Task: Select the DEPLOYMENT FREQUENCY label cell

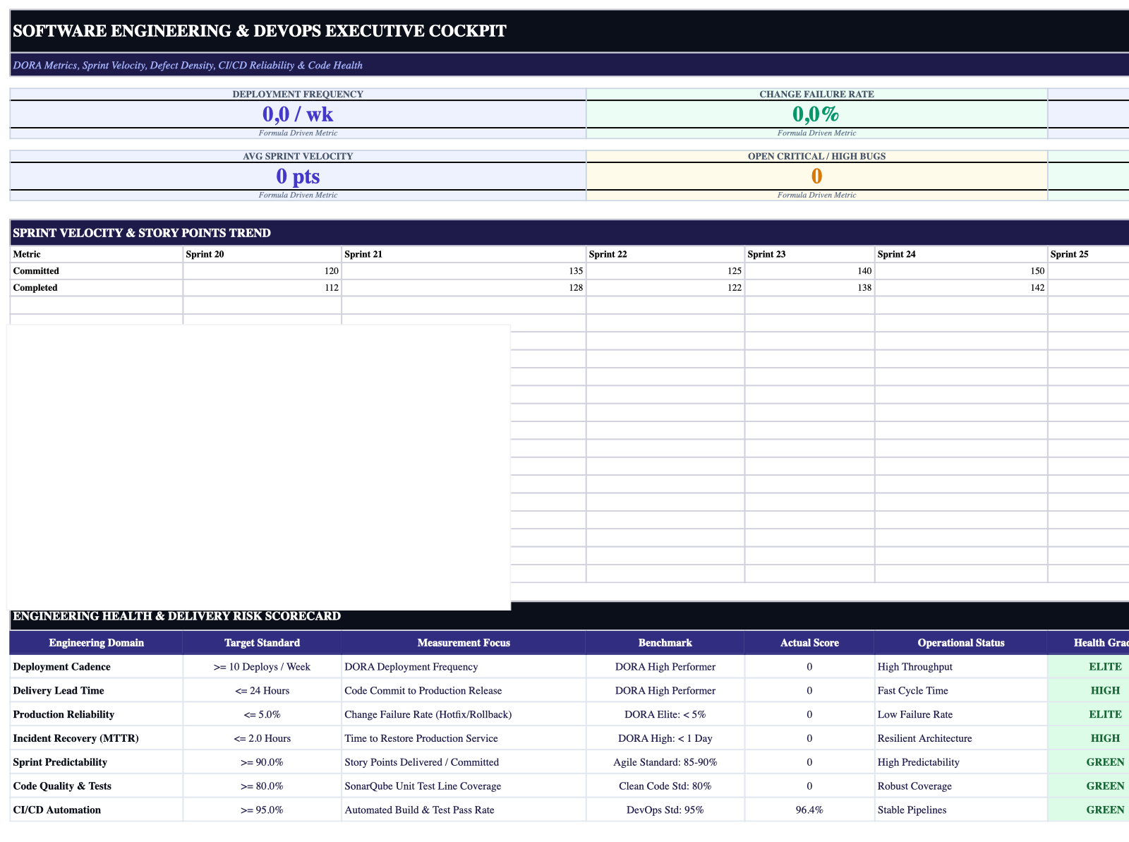Action: pos(298,94)
